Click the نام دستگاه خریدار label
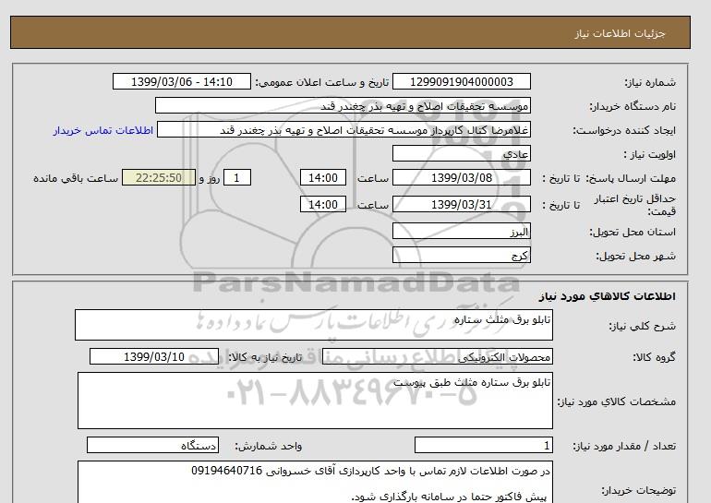Viewport: 711px width, 503px height. coord(633,106)
